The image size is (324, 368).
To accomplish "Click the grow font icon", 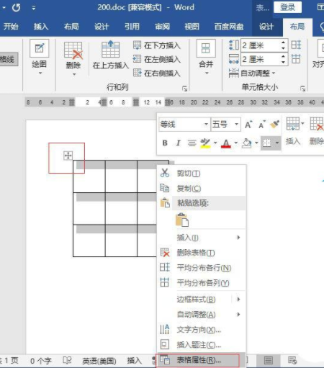I will [248, 125].
